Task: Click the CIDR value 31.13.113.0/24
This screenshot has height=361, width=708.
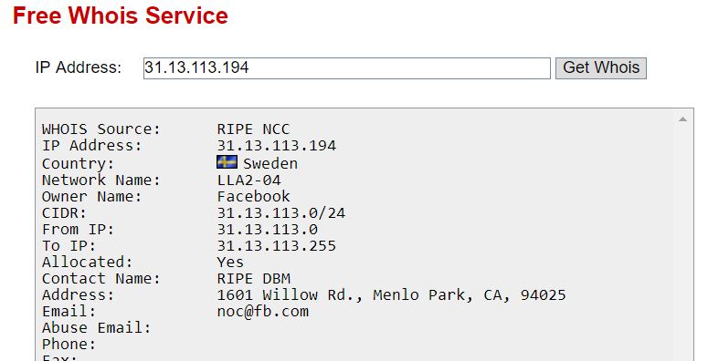Action: pos(281,212)
